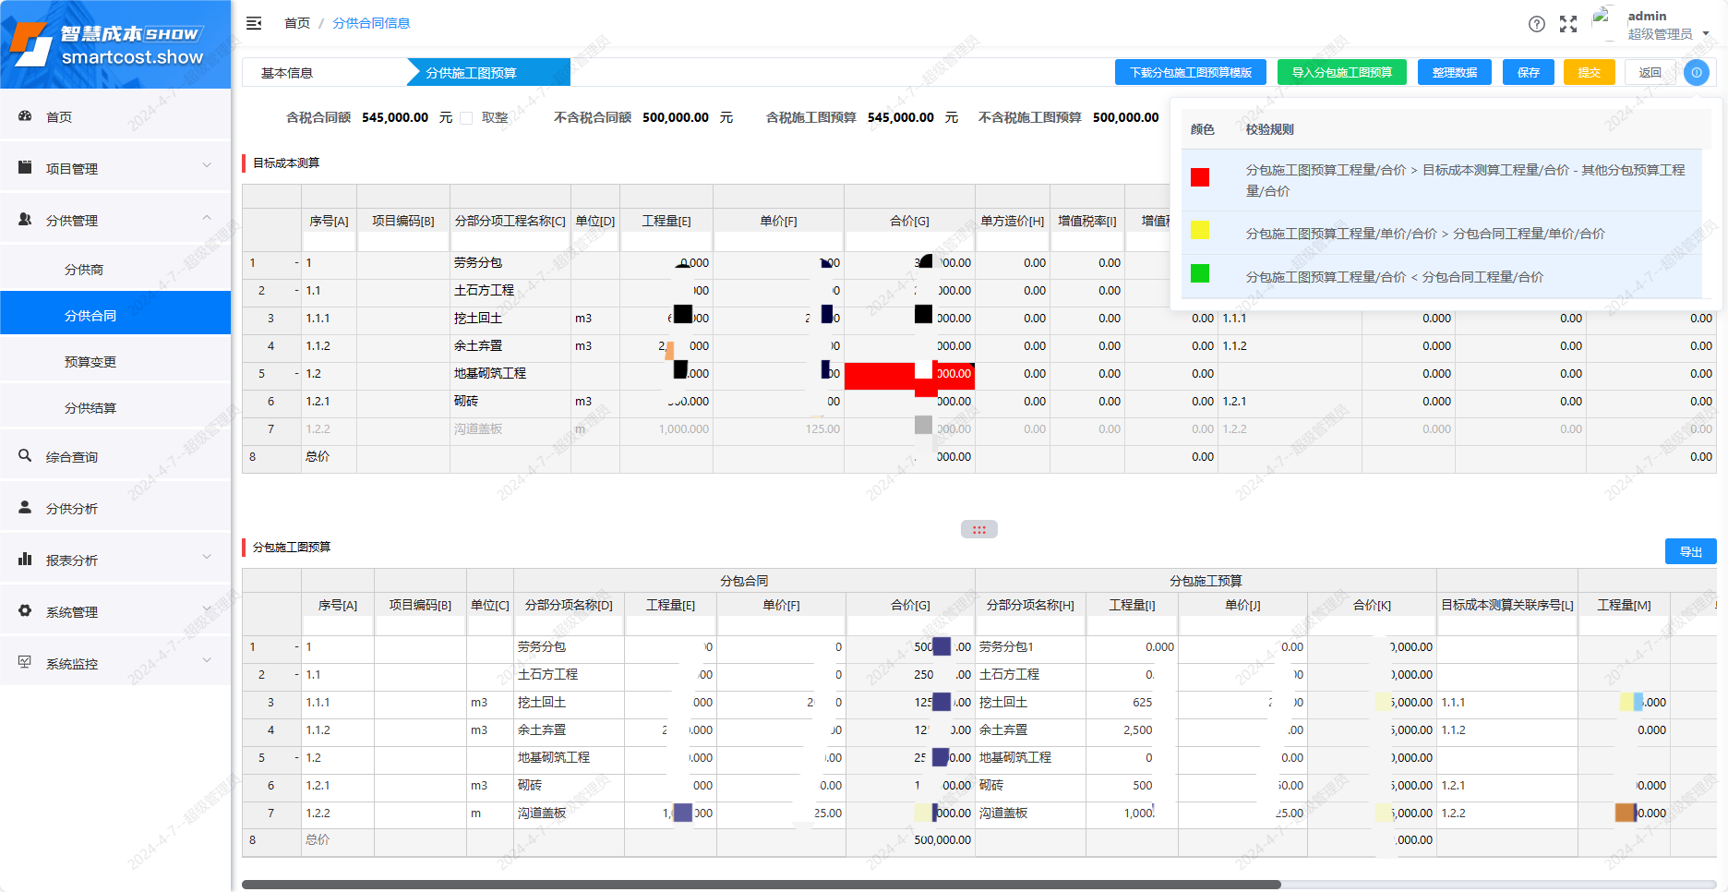Select 分供结算 in the sidebar submenu
Screen dimensions: 1728x892
coord(90,408)
